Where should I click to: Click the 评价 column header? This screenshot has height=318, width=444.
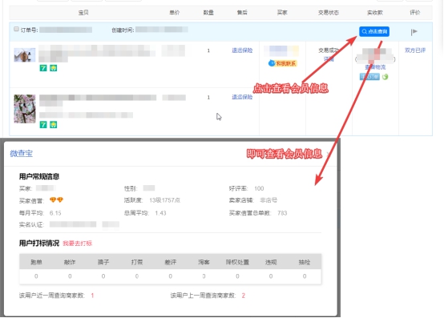pos(415,13)
